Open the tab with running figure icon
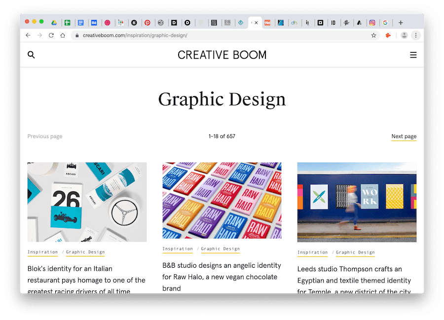Screen dimensions: 444x320 tap(346, 23)
